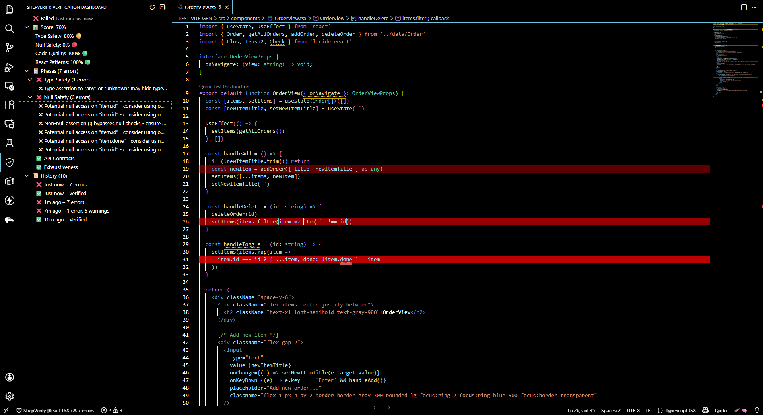Click the red status dot after Null Safety: 0%
763x415 pixels.
(74, 45)
